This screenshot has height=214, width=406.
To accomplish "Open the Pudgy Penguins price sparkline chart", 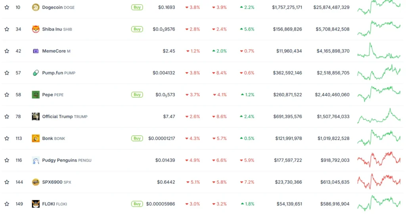I will (x=379, y=159).
